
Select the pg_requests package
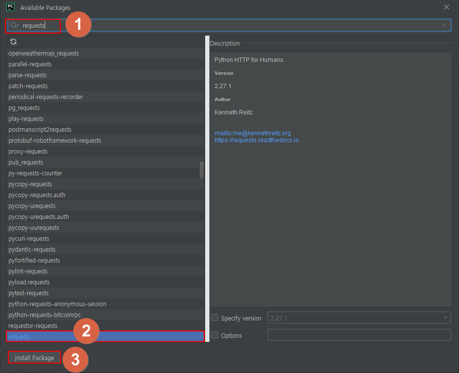point(106,107)
